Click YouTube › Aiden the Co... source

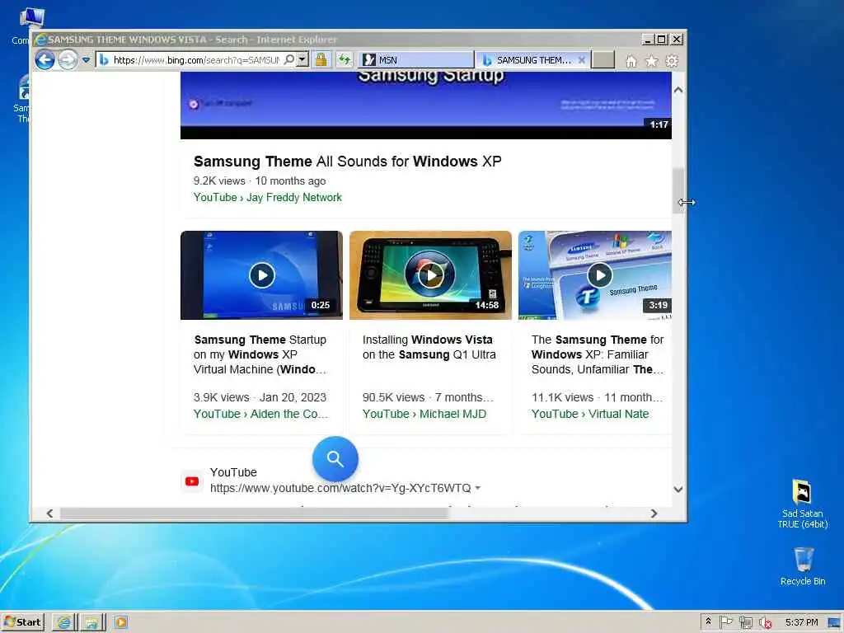click(x=260, y=414)
